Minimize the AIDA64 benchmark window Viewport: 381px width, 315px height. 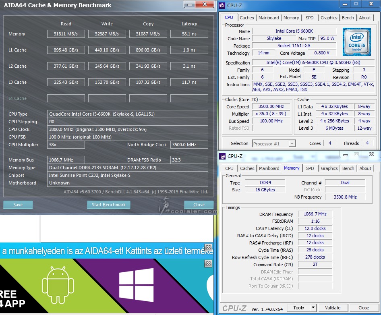click(190, 4)
